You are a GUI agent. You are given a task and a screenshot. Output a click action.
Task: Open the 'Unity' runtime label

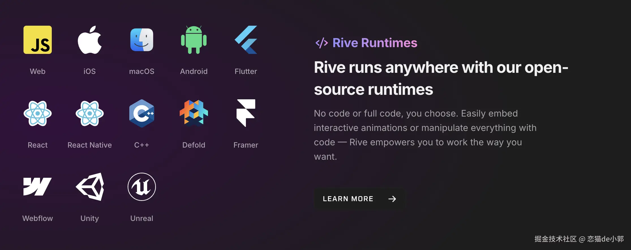[x=90, y=218]
